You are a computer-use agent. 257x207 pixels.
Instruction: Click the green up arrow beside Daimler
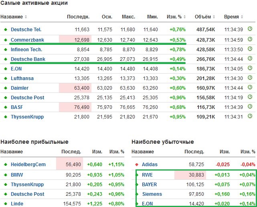(x=6, y=88)
